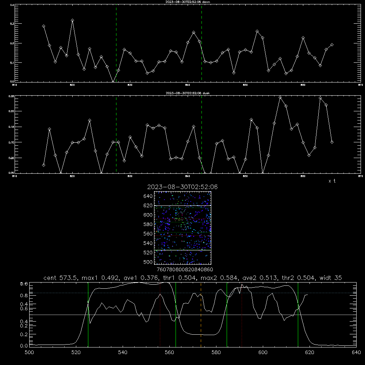Select the heatmap title 2023-08-30T02:52:06
365x365 pixels.
click(x=182, y=187)
